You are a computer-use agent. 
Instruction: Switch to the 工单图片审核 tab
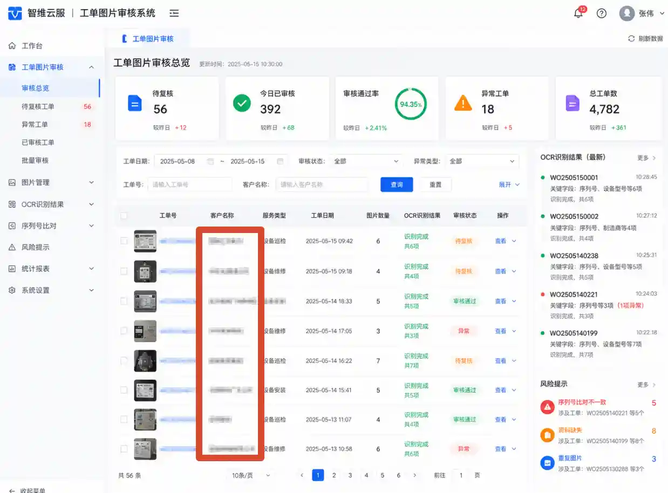(148, 39)
